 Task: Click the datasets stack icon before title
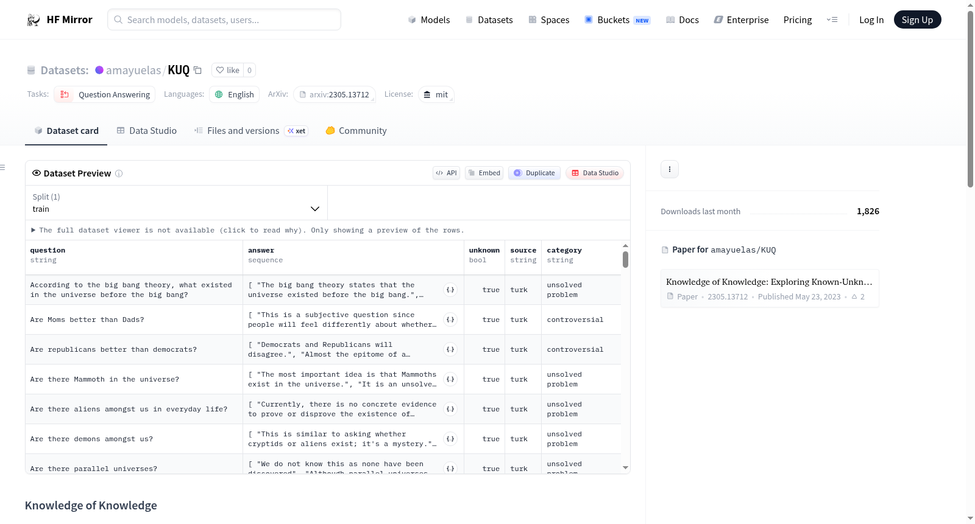[x=31, y=71]
